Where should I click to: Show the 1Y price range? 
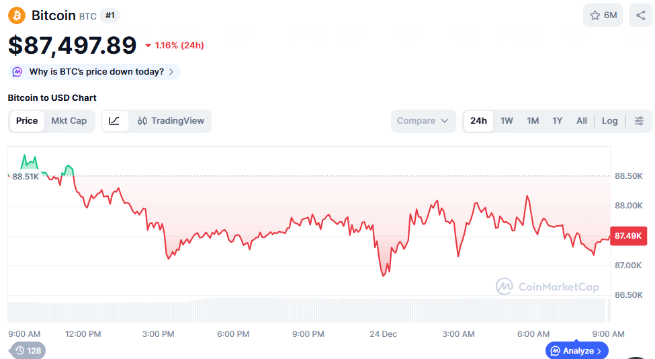pyautogui.click(x=557, y=121)
